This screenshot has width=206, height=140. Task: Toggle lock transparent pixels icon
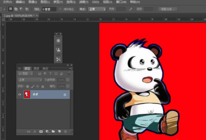27,86
